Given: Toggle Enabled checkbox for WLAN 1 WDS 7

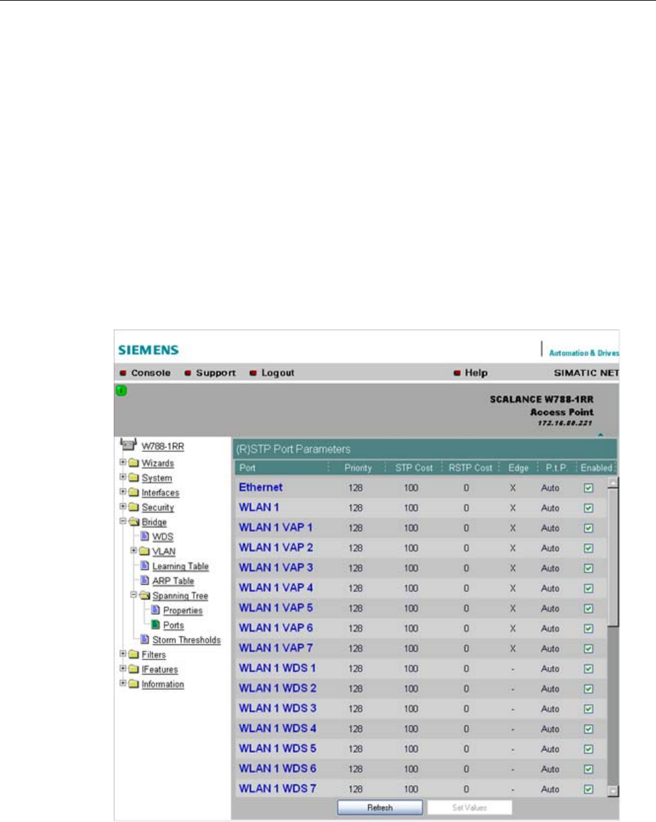Looking at the screenshot, I should coord(588,789).
